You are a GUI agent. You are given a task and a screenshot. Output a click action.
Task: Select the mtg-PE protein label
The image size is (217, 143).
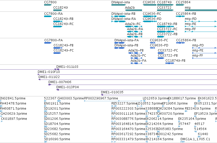pos(198,50)
